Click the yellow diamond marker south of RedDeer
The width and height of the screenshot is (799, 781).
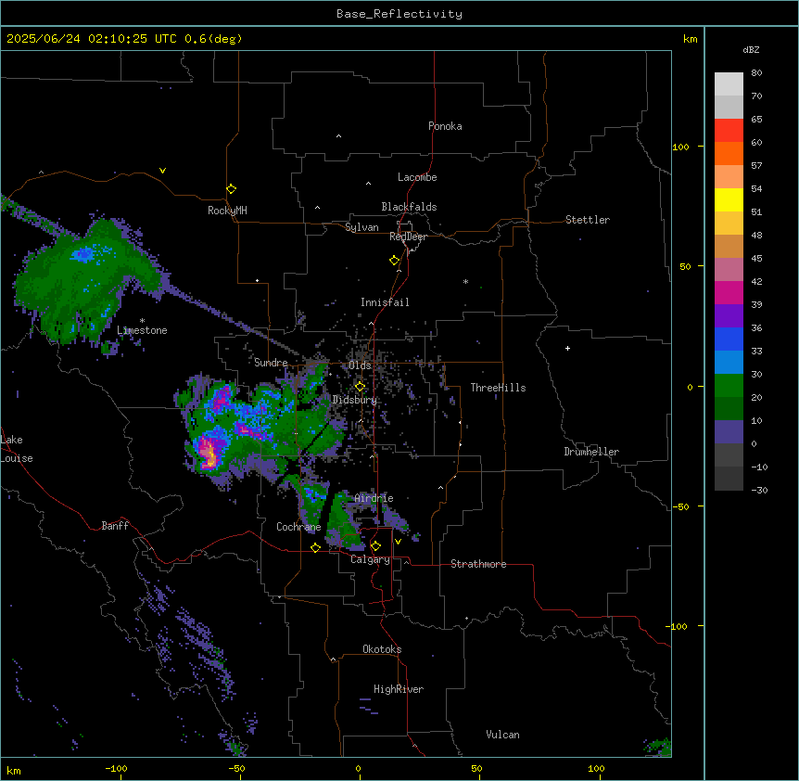[395, 261]
